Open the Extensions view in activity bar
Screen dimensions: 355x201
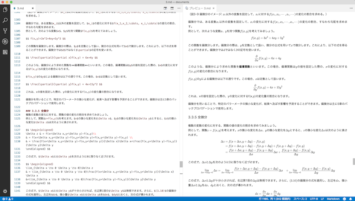pyautogui.click(x=5, y=52)
